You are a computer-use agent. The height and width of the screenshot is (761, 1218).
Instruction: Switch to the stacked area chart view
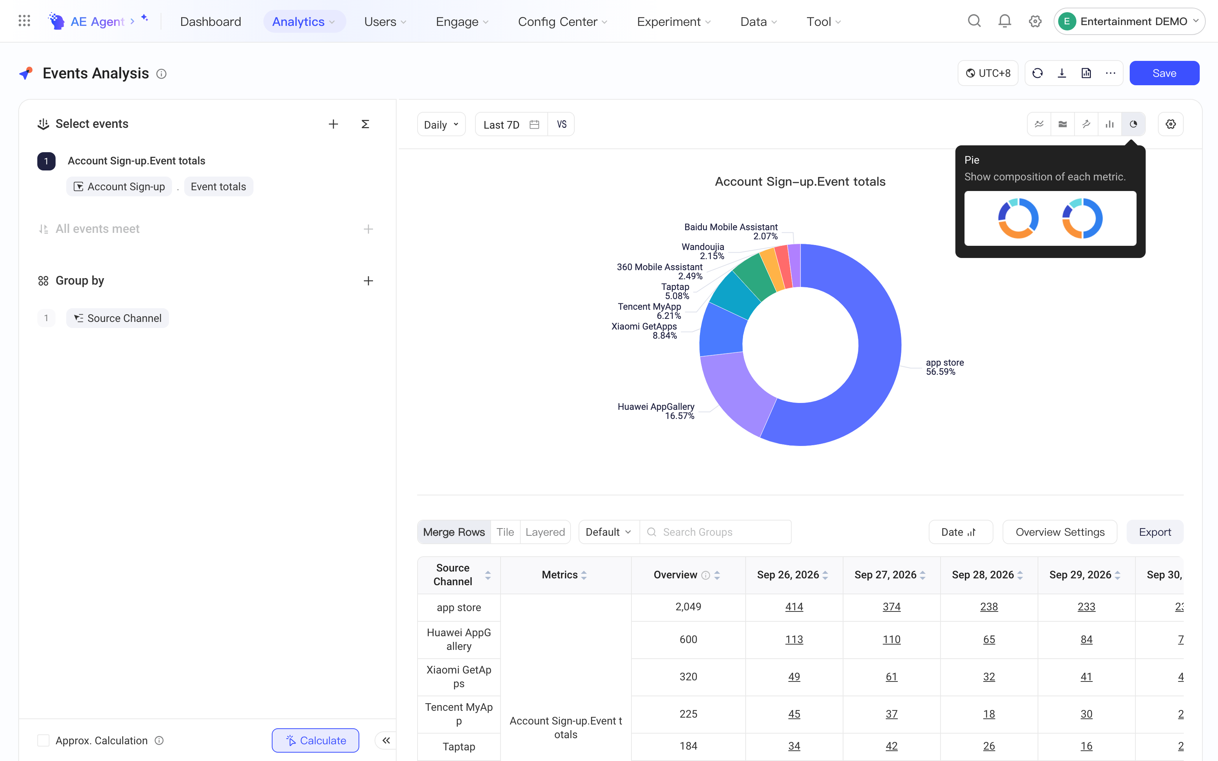click(x=1062, y=124)
